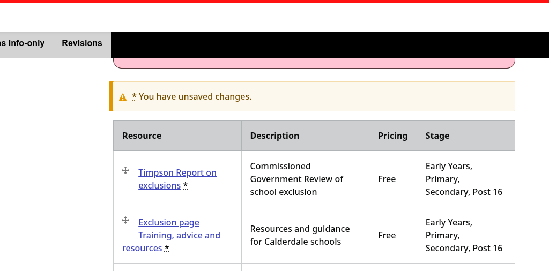549x271 pixels.
Task: Open Exclusion page Training, advice and resources link
Action: point(171,235)
